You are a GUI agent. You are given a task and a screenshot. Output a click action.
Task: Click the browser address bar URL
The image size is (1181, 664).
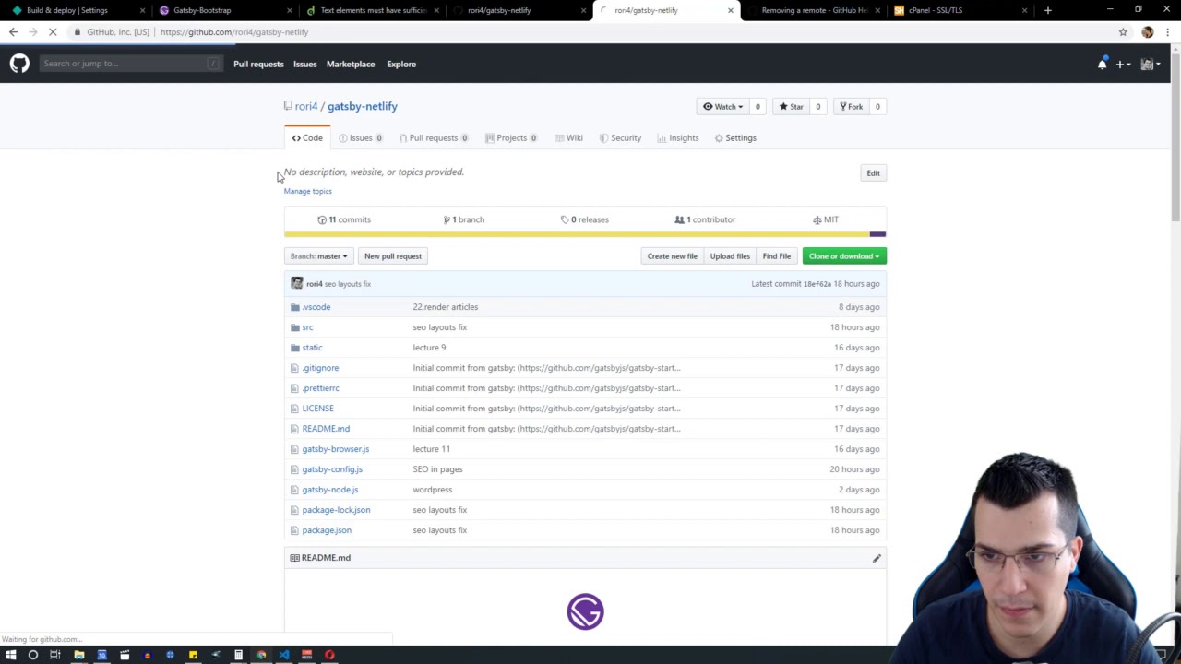tap(234, 32)
